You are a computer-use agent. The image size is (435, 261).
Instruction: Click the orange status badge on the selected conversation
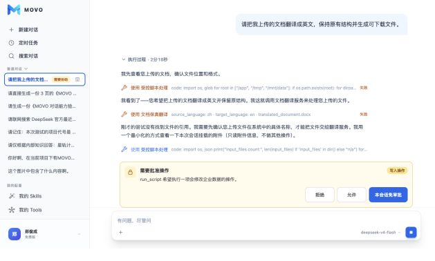61,79
